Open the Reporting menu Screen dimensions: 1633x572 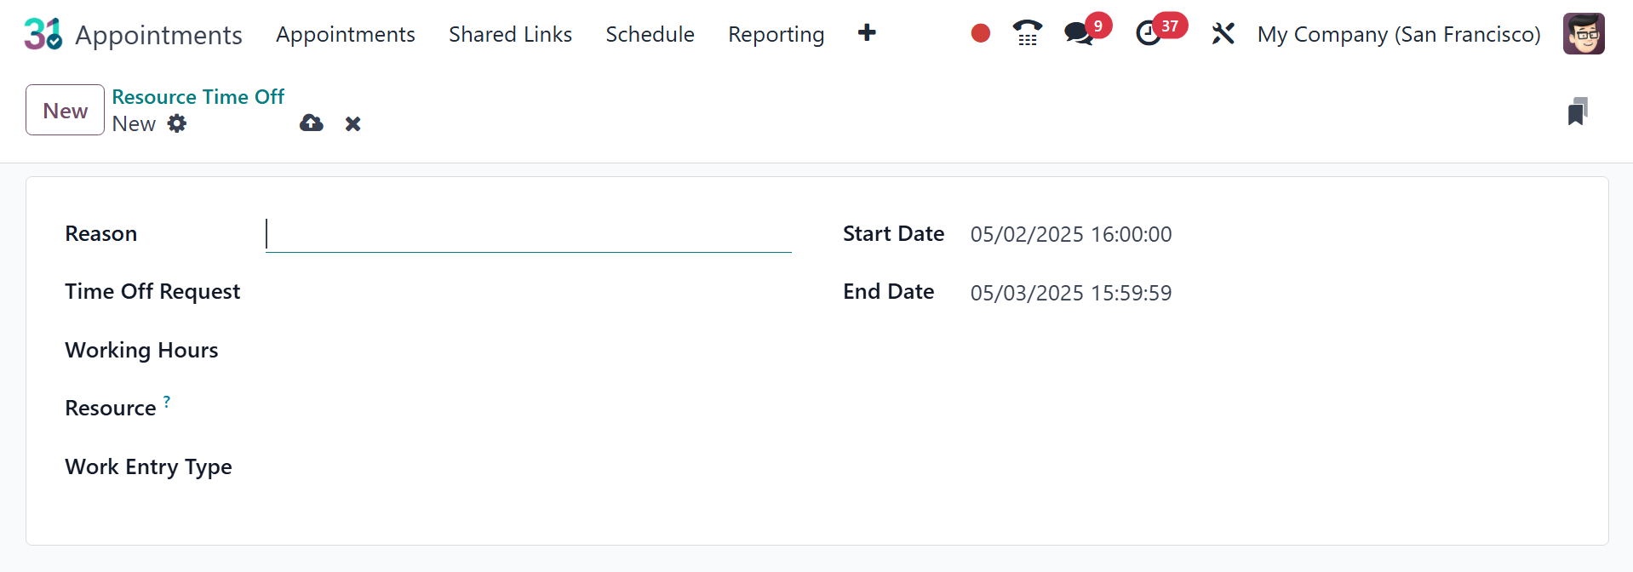pyautogui.click(x=776, y=34)
